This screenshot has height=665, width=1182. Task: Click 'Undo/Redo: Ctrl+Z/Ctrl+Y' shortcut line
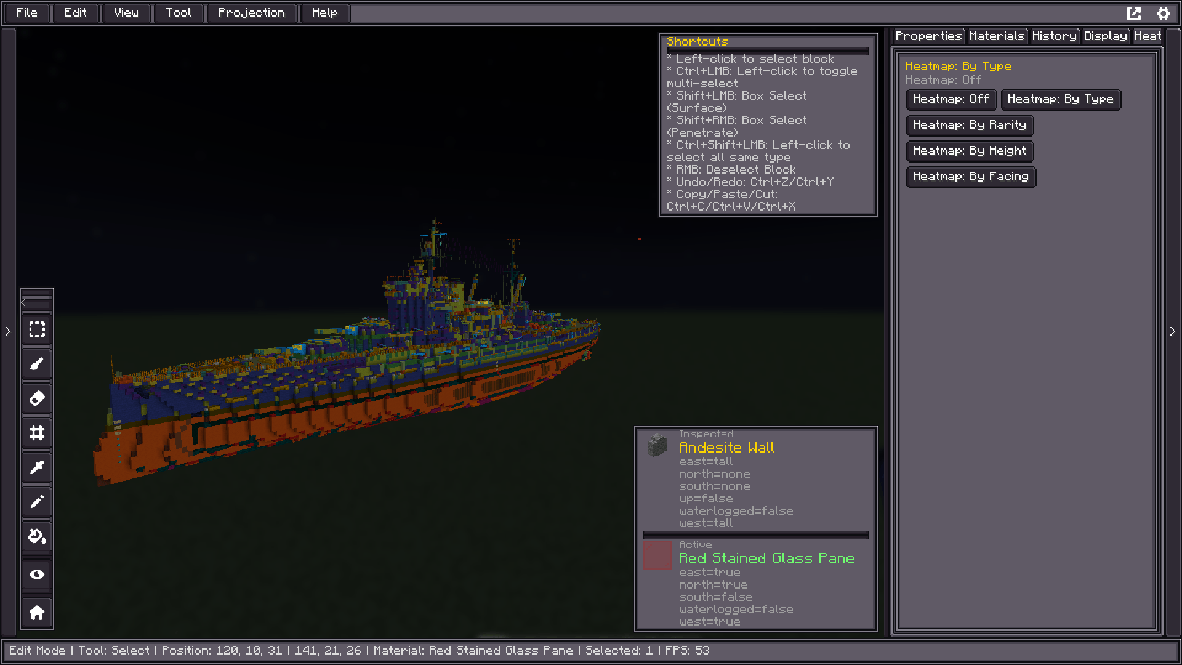750,182
